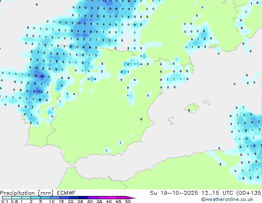Click the '12..15 UTC' time text
Viewport: 262px width, 203px height.
217,193
